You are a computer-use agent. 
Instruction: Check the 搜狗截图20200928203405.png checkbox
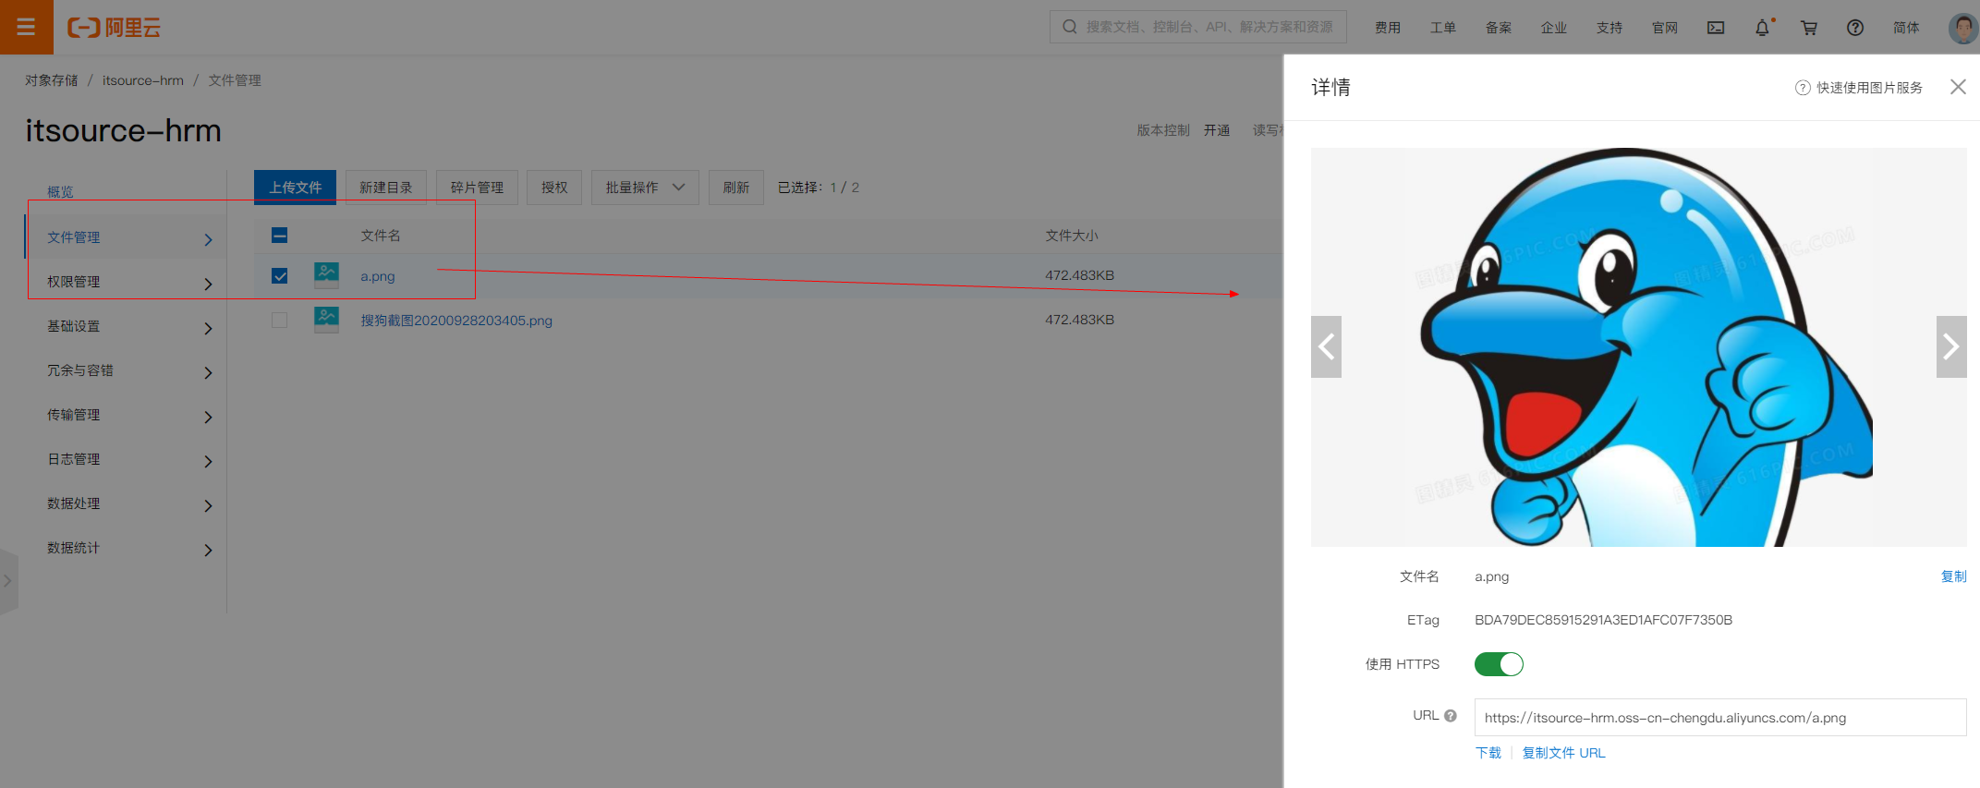click(280, 321)
